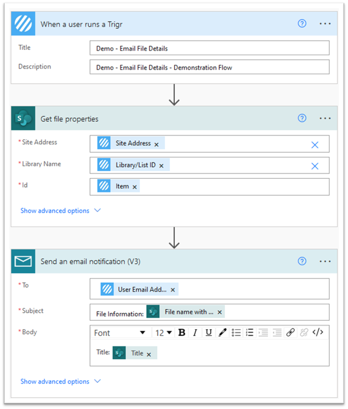Remove the Site Address token
The height and width of the screenshot is (409, 348).
[x=157, y=144]
